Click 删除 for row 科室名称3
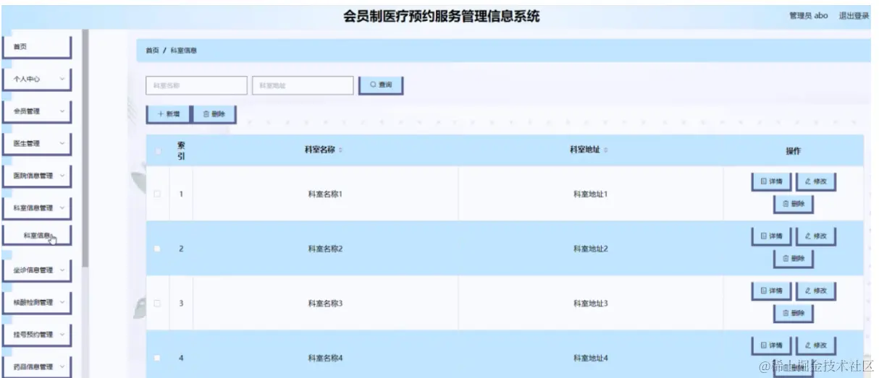879x378 pixels. (x=794, y=314)
